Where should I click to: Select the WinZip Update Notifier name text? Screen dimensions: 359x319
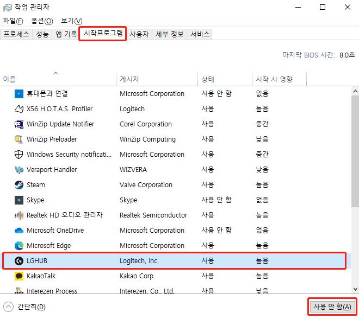point(60,124)
